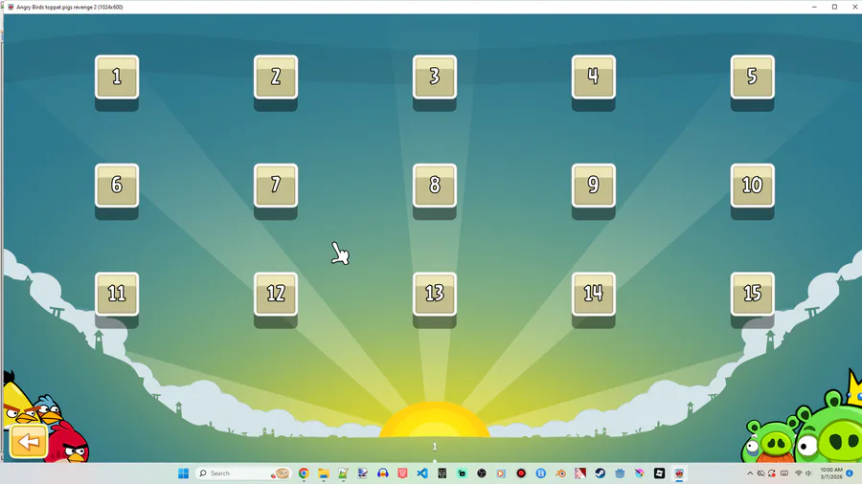The width and height of the screenshot is (862, 484).
Task: Minimize the Angry Birds window
Action: tap(814, 7)
